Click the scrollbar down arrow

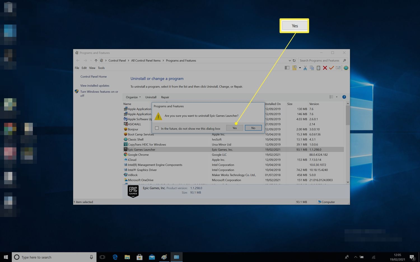tap(348, 182)
